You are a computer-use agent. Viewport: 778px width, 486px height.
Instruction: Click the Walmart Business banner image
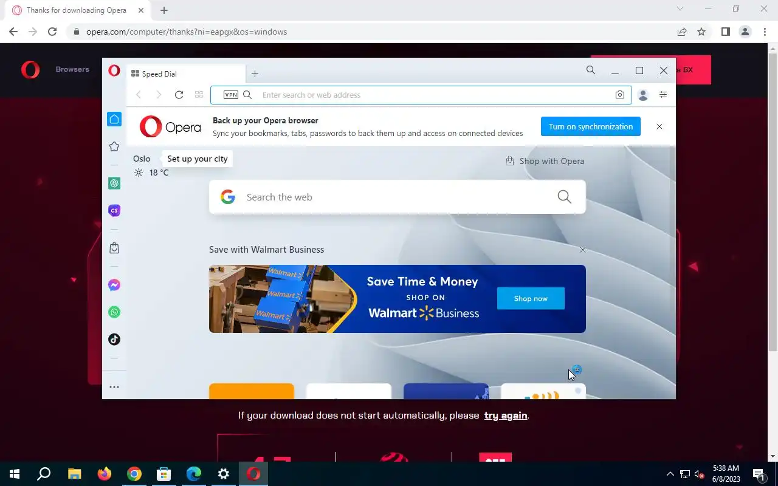point(398,299)
